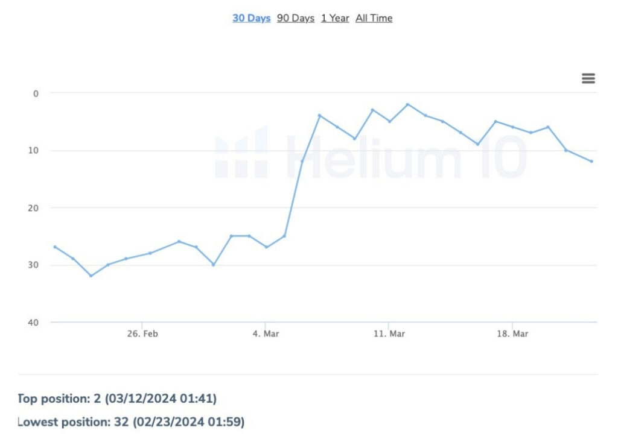Click the 40 value on the y-axis

33,323
